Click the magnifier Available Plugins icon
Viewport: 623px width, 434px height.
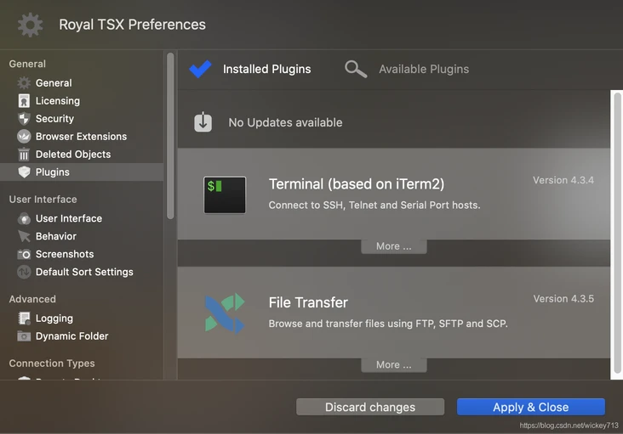pos(356,69)
